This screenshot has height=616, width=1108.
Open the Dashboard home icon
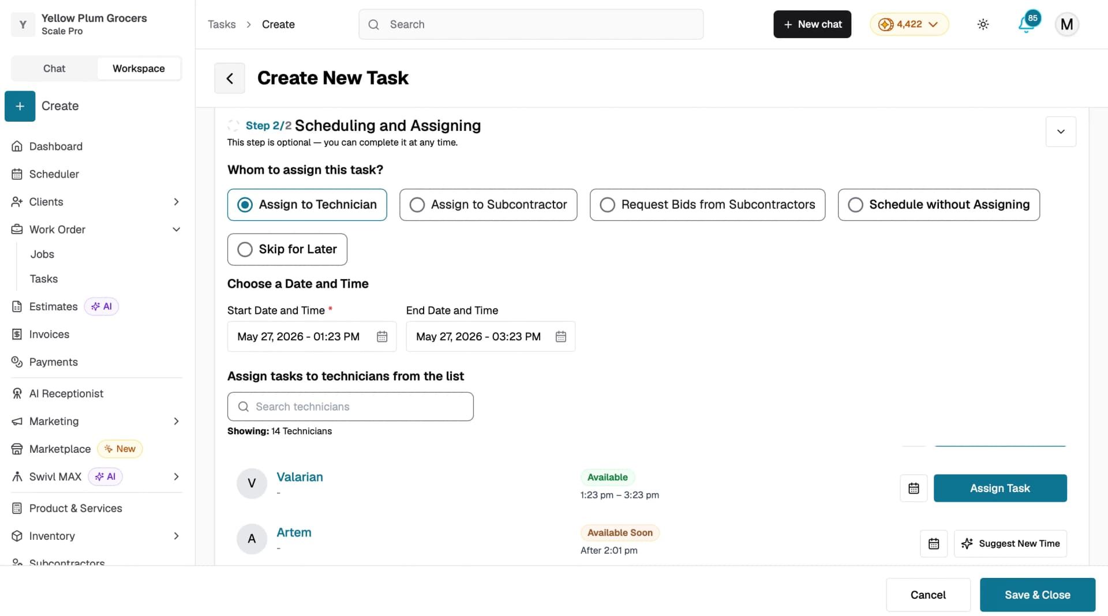tap(17, 147)
